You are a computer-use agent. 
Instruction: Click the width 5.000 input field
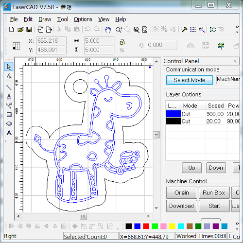pos(99,41)
